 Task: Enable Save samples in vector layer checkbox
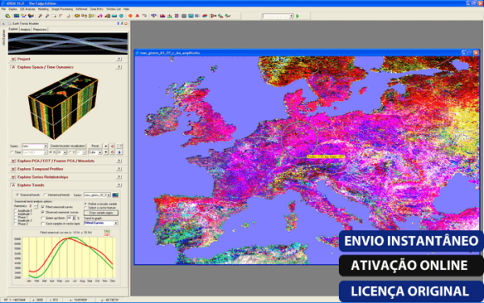pyautogui.click(x=43, y=224)
